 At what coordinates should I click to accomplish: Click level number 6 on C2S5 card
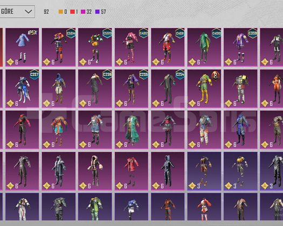coord(126,103)
